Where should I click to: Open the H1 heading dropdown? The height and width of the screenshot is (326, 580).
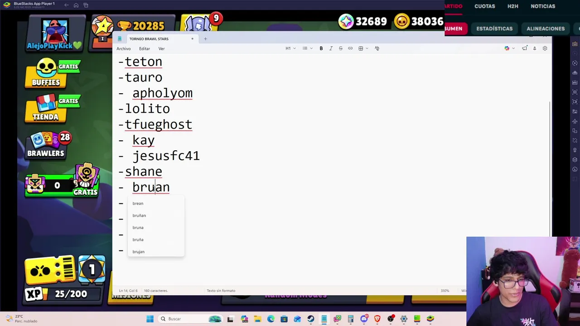[290, 48]
